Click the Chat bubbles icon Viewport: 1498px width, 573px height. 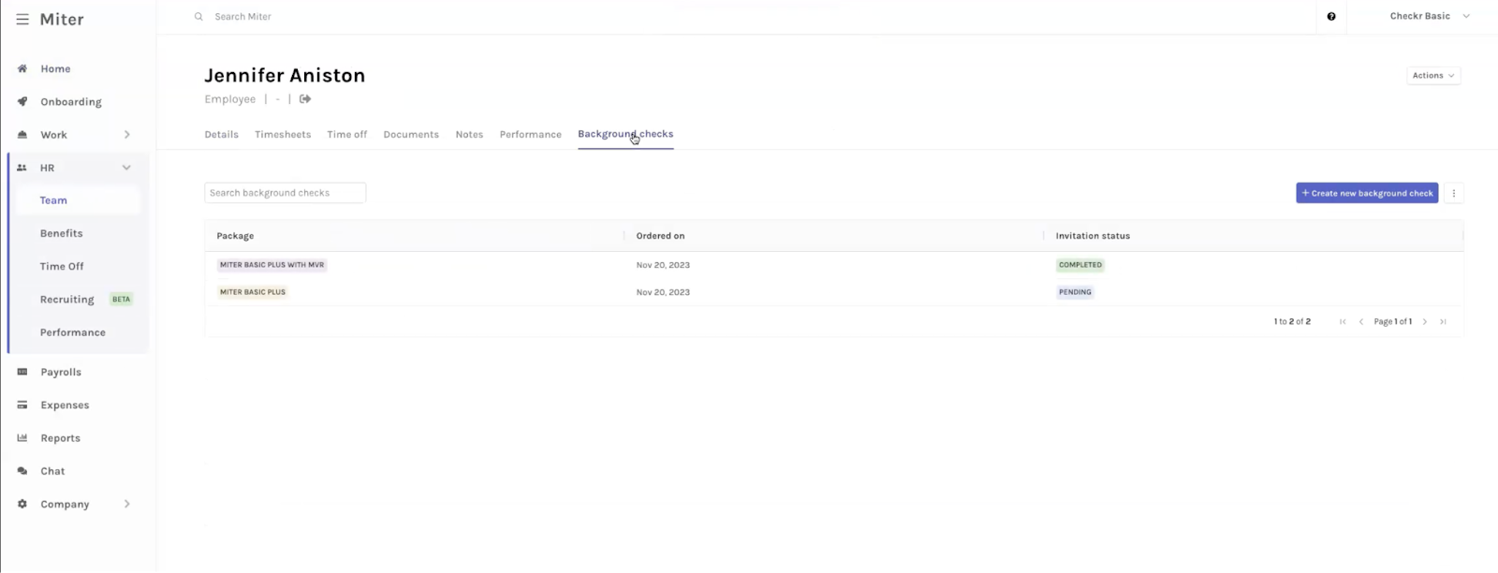pos(22,471)
